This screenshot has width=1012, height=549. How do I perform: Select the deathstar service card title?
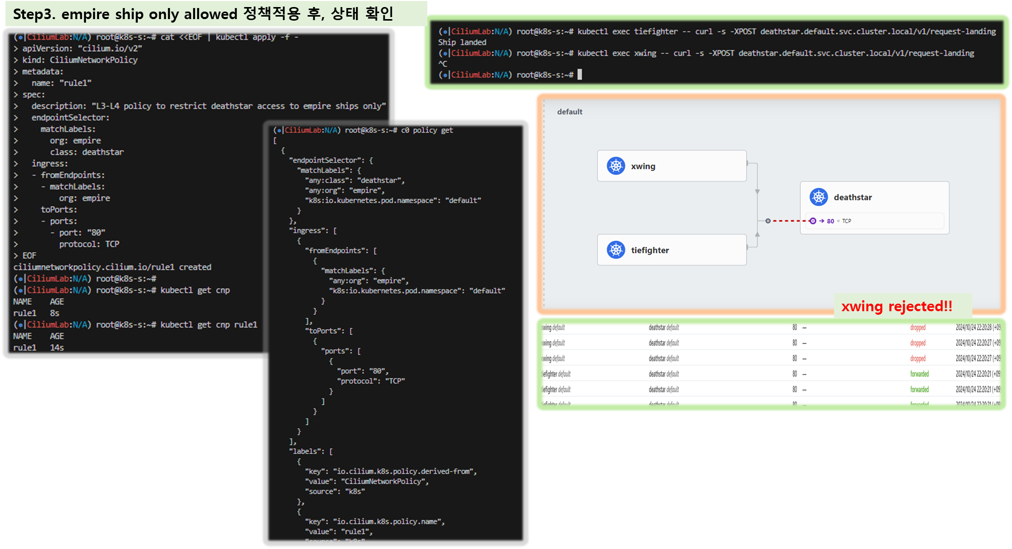853,198
